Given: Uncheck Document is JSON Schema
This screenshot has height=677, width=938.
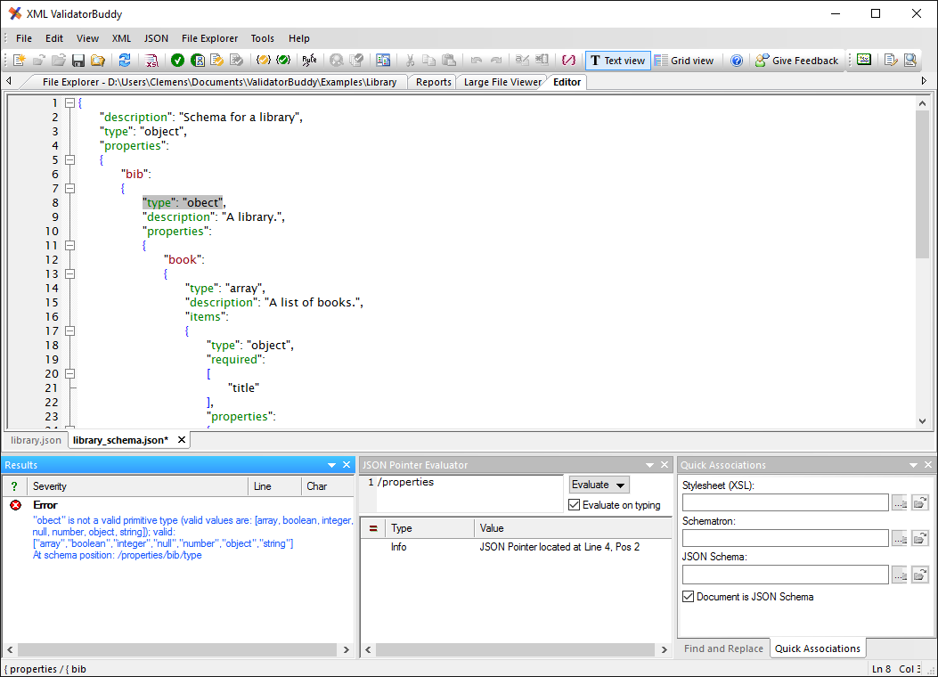Looking at the screenshot, I should click(x=688, y=596).
